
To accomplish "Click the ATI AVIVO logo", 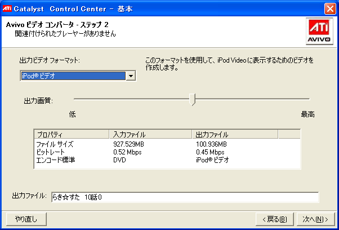I will click(319, 32).
